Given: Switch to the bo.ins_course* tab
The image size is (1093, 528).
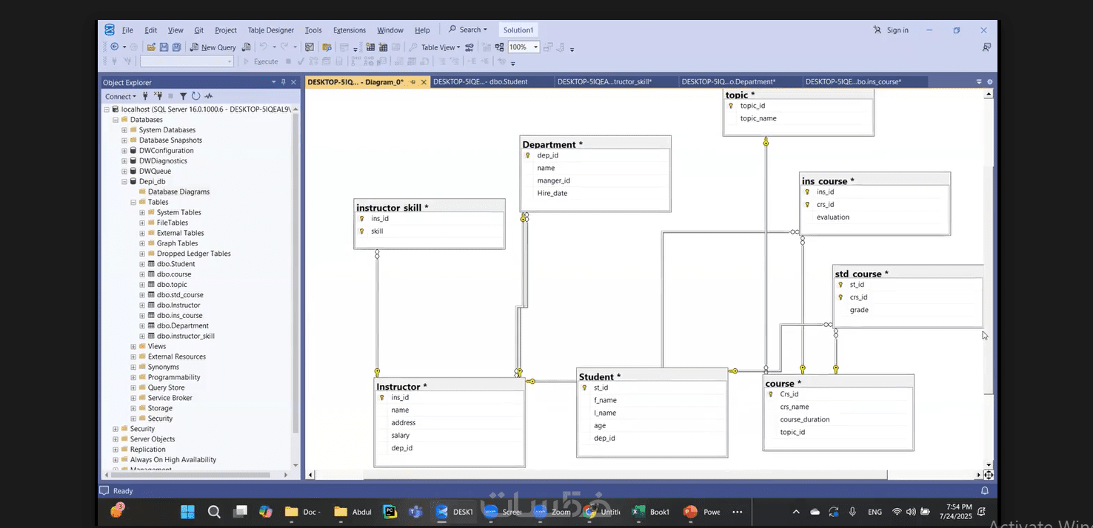Looking at the screenshot, I should (864, 81).
